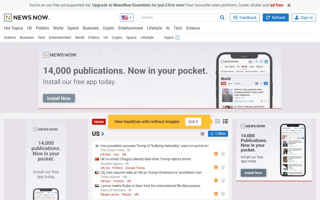This screenshot has height=200, width=320.
Task: Switch to list view without imagery
Action: [x=225, y=121]
